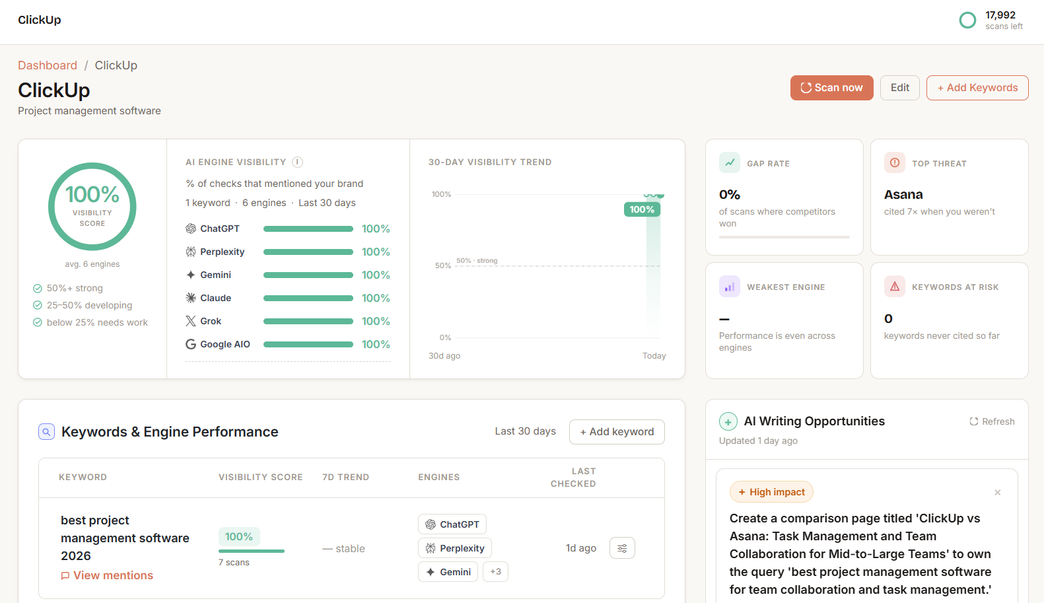This screenshot has width=1044, height=603.
Task: Open AI Engine Visibility info icon
Action: [x=297, y=162]
